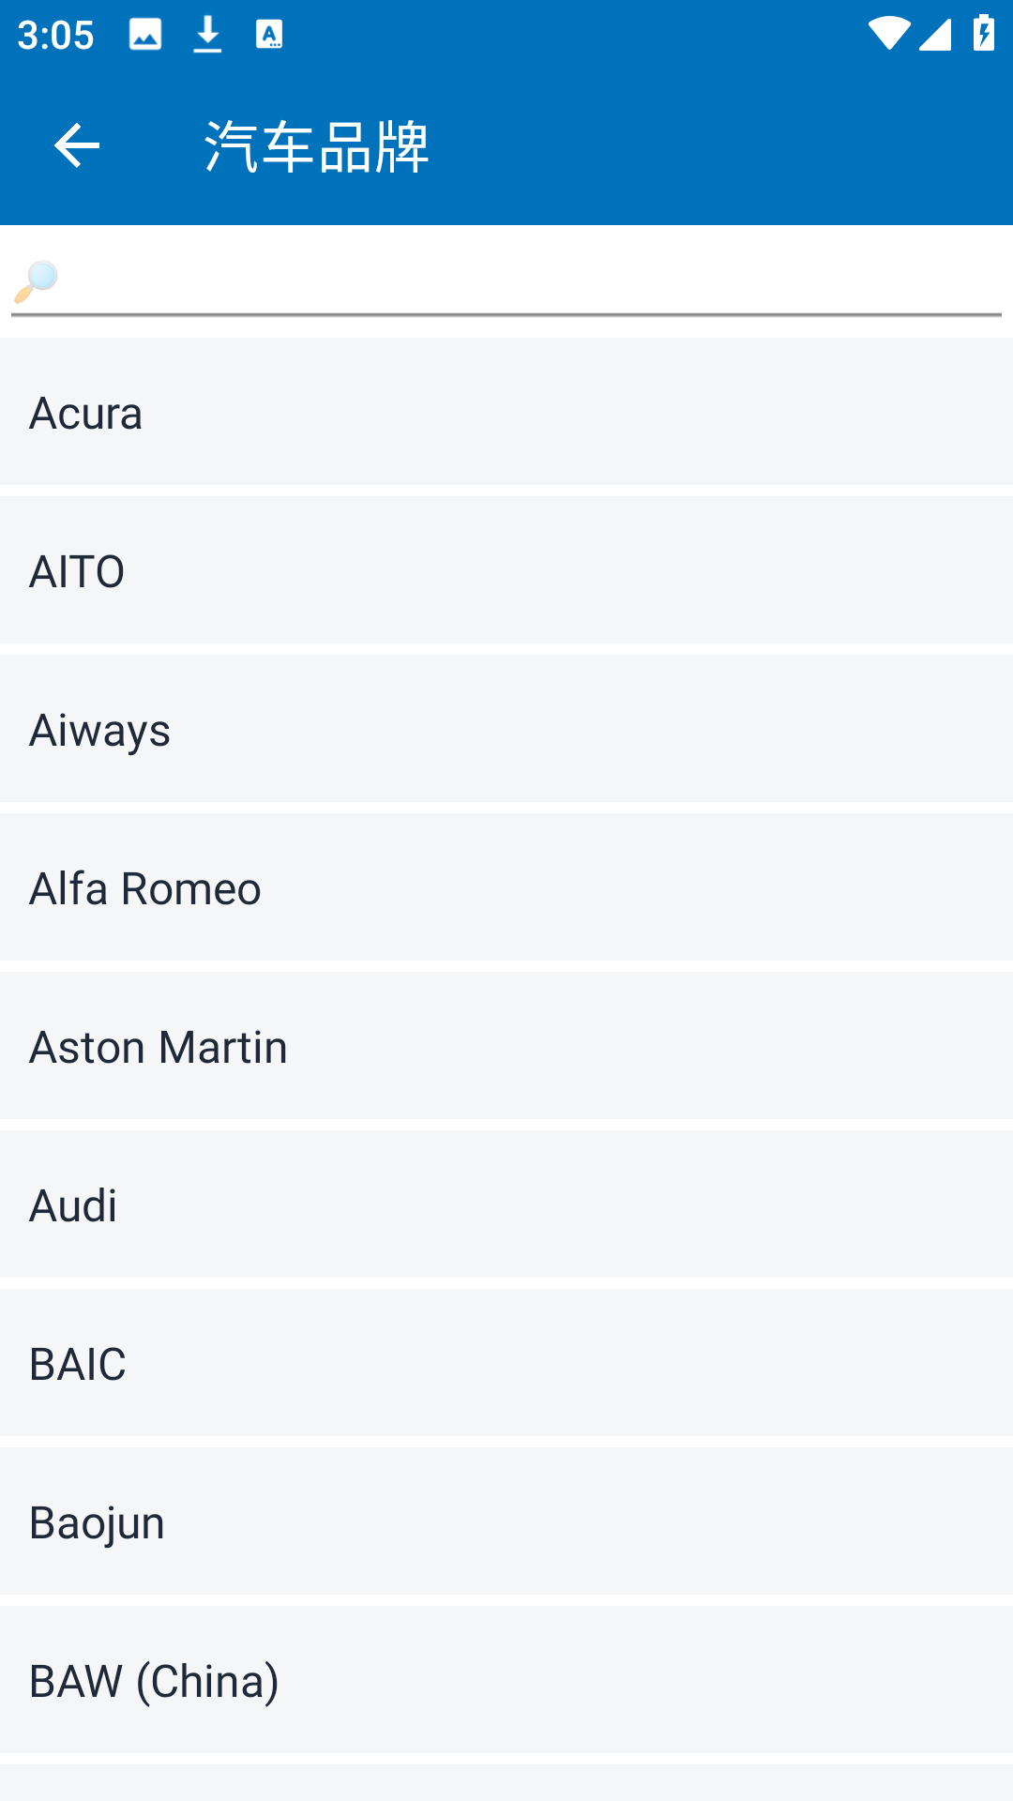Tap the magnifying glass search icon
Image resolution: width=1013 pixels, height=1801 pixels.
coord(36,282)
